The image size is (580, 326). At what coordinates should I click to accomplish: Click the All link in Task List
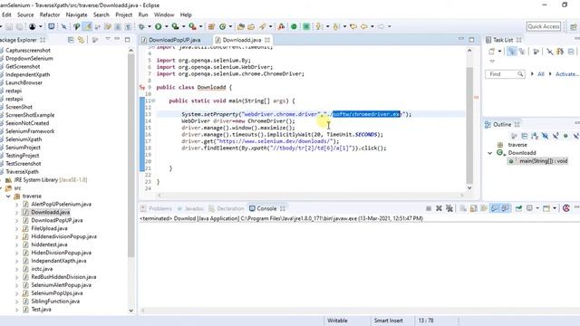pos(541,74)
